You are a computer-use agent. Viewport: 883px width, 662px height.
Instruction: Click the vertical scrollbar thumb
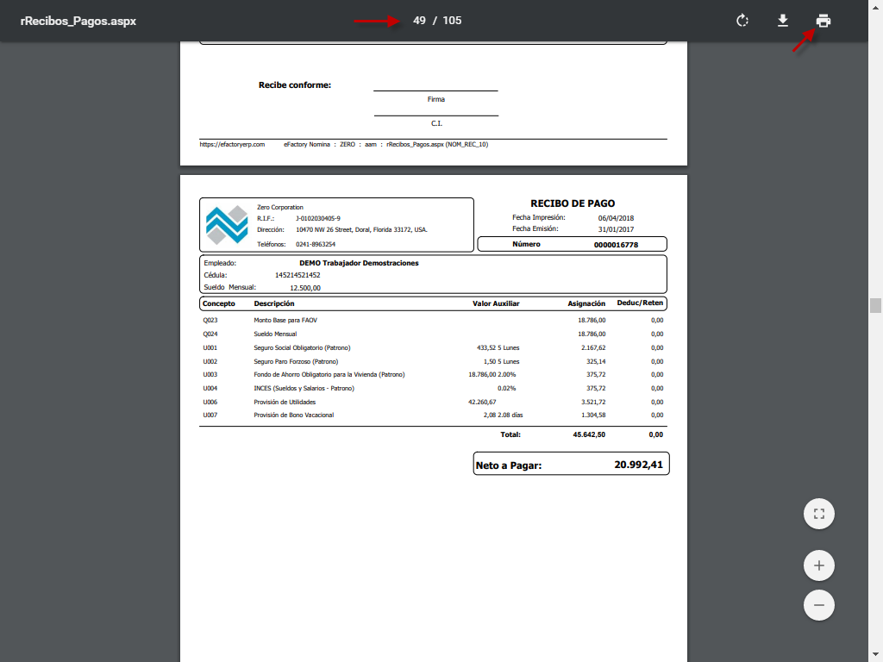tap(875, 305)
